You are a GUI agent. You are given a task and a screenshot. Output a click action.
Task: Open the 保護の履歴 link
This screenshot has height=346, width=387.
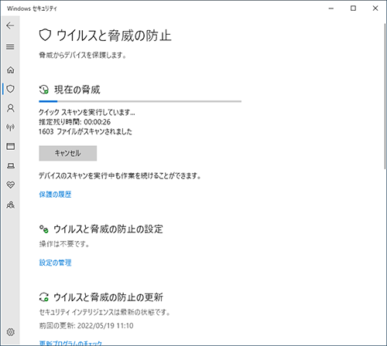pyautogui.click(x=55, y=195)
